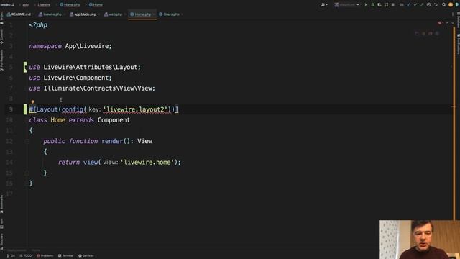
Task: Open the Notifications tool window on right
Action: [x=459, y=44]
